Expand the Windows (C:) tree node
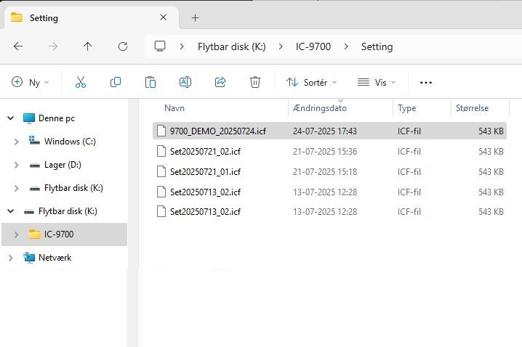The image size is (522, 347). 16,142
